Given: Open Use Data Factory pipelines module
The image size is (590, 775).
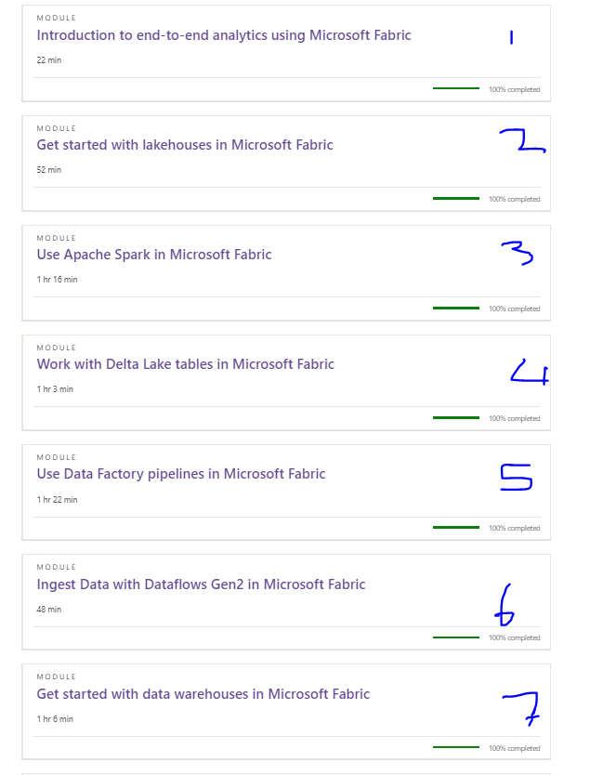Looking at the screenshot, I should point(180,474).
